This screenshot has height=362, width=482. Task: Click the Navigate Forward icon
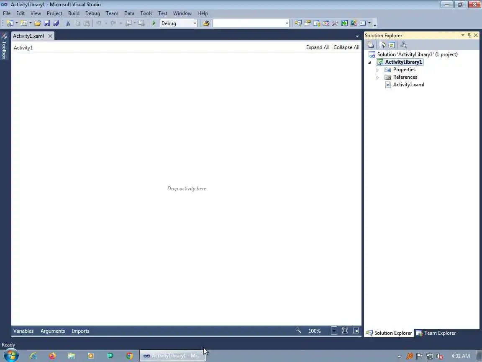coord(141,23)
